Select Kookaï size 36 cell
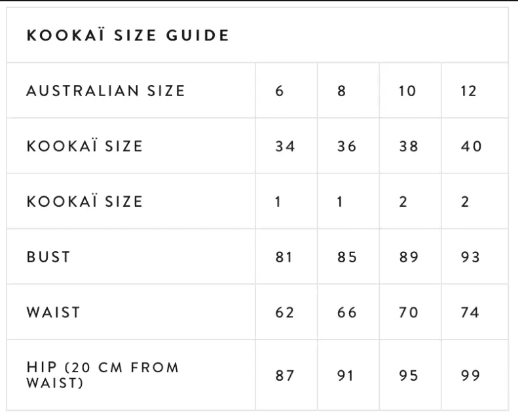 [347, 146]
